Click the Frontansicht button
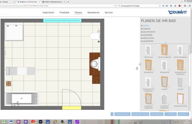This screenshot has width=192, height=124. (x=122, y=114)
